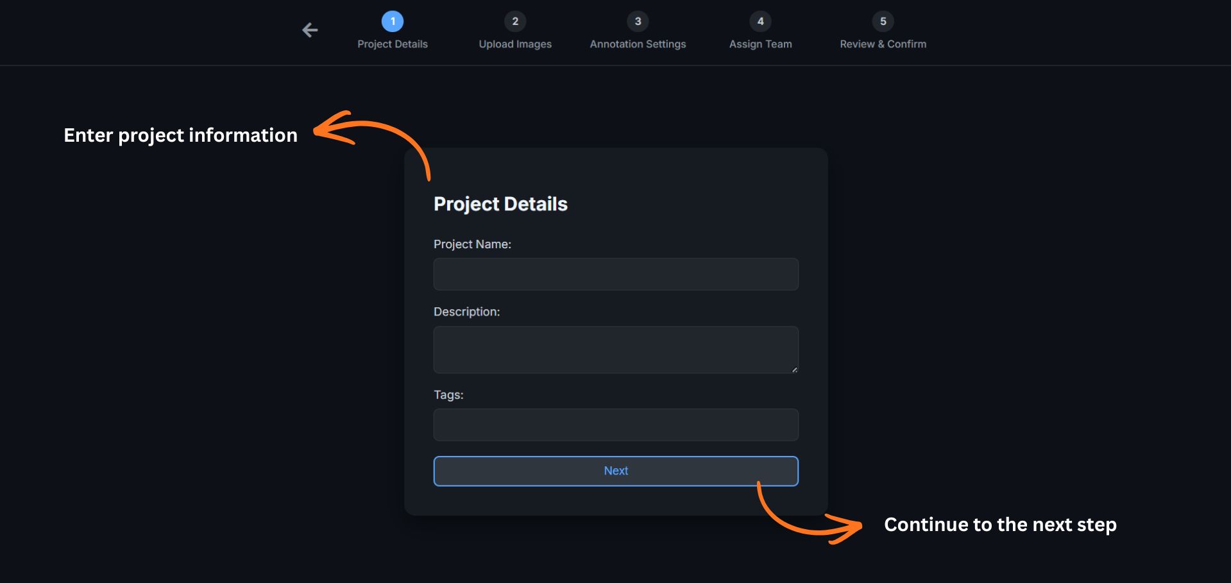This screenshot has width=1231, height=583.
Task: Select the step 4 number circle
Action: pyautogui.click(x=760, y=21)
